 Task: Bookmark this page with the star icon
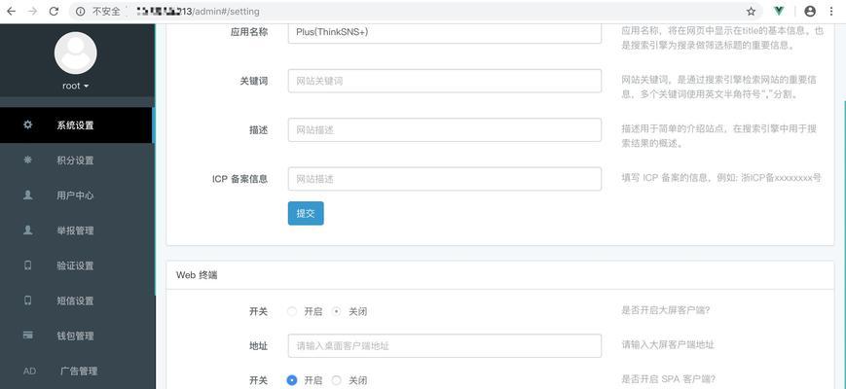[751, 12]
